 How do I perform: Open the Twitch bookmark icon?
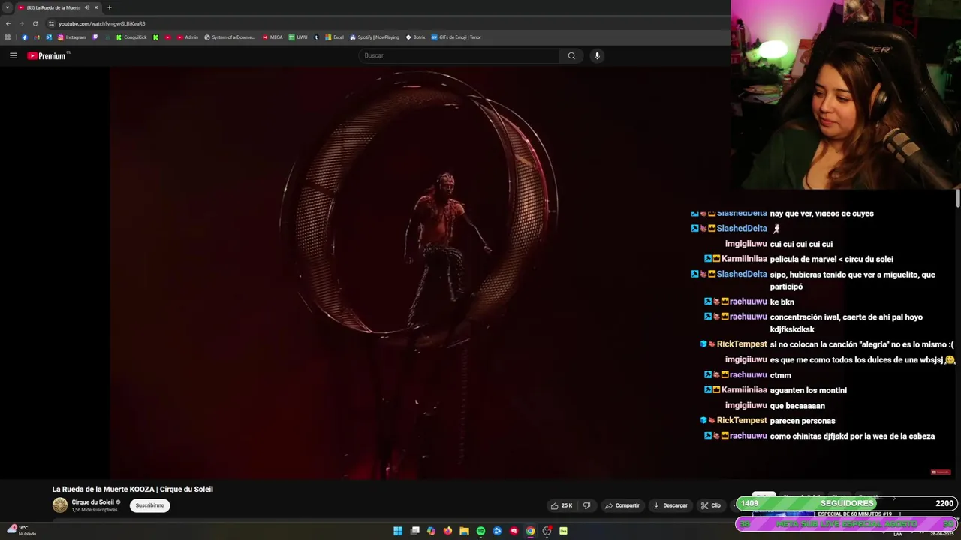tap(95, 37)
